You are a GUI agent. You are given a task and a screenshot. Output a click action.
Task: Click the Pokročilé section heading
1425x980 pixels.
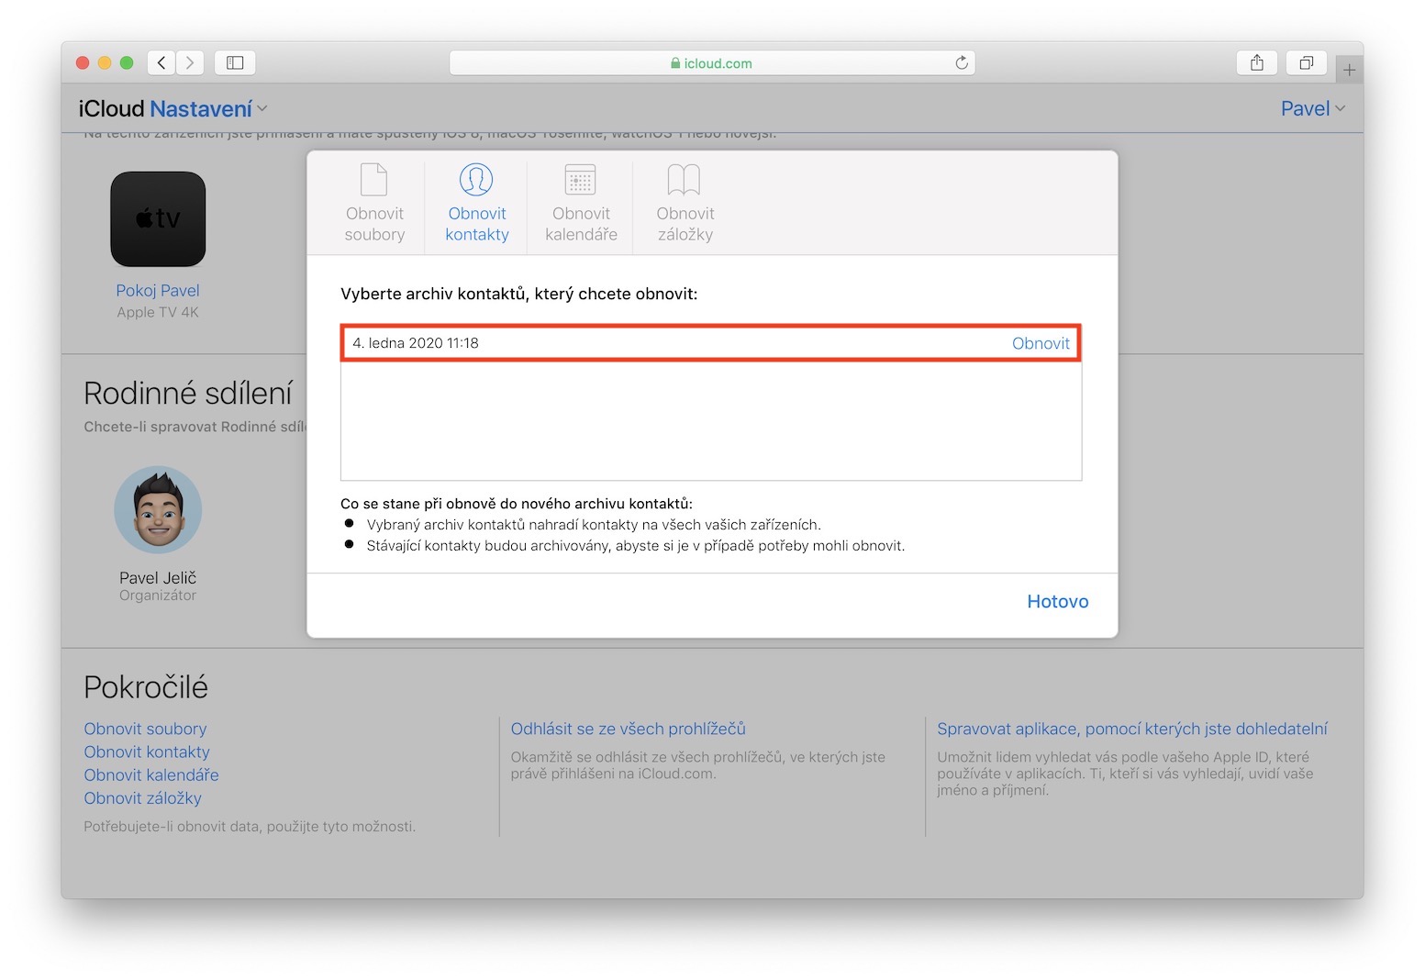(146, 687)
